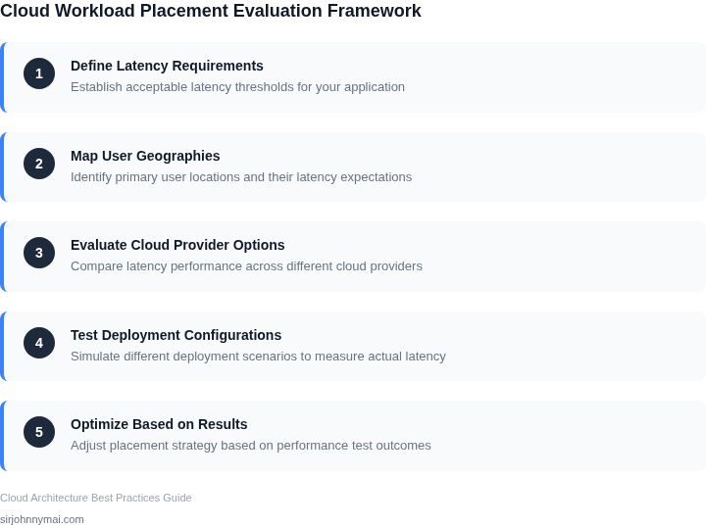The width and height of the screenshot is (706, 526).
Task: Select the Define Latency Requirements title
Action: 167,66
